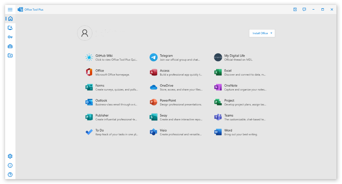Click the Install Office button

click(260, 33)
